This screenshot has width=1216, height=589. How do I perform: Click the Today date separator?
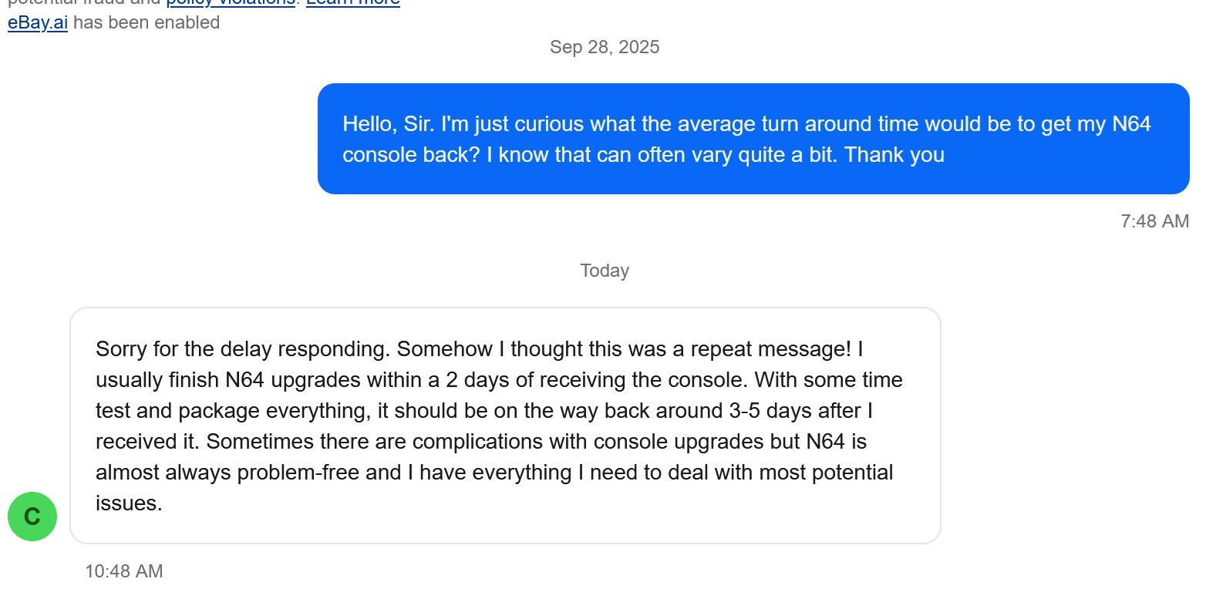pos(605,271)
